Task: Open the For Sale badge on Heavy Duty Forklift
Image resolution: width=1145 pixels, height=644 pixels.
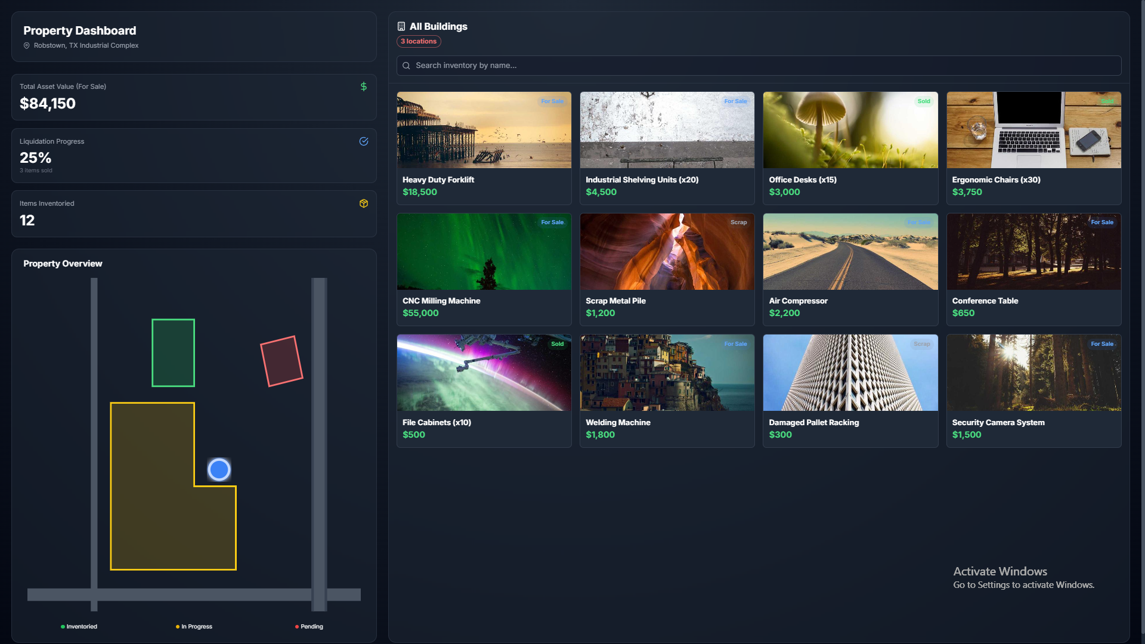Action: click(552, 101)
